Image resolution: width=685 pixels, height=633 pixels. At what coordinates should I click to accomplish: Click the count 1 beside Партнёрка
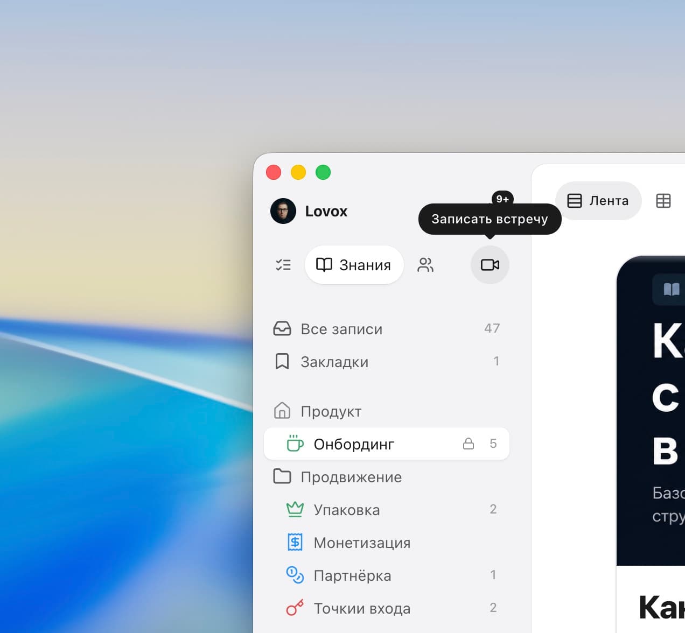[x=493, y=575]
